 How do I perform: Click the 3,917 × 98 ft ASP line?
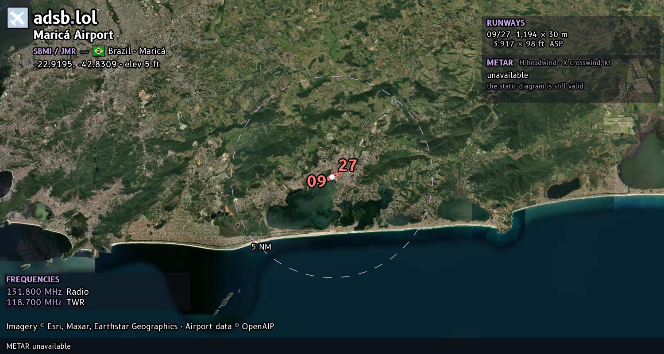pyautogui.click(x=528, y=43)
